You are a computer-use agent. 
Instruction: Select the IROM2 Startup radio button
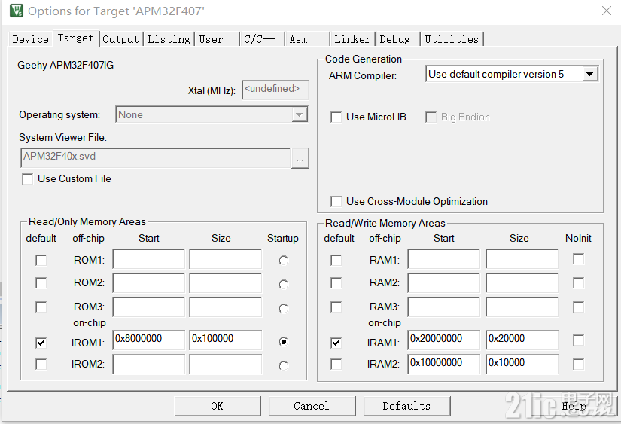point(283,365)
